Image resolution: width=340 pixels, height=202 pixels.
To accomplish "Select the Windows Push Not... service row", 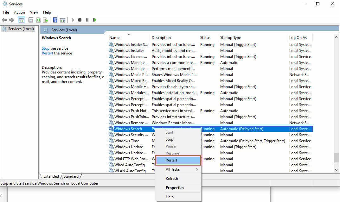I will 210,111.
